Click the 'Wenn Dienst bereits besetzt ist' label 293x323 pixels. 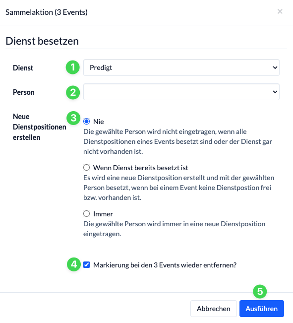(141, 168)
